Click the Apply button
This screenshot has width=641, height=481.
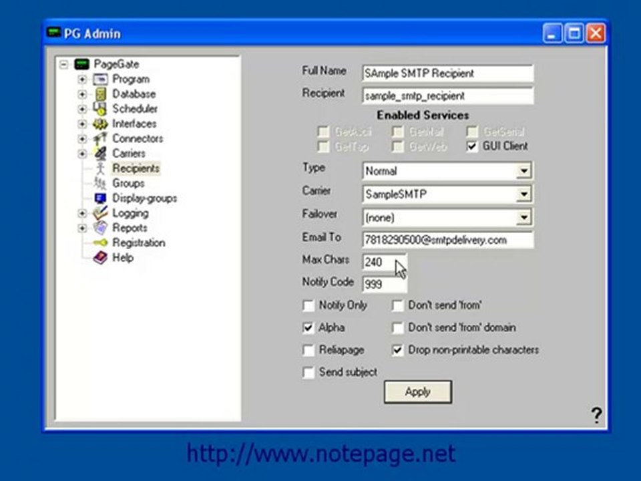pyautogui.click(x=418, y=392)
